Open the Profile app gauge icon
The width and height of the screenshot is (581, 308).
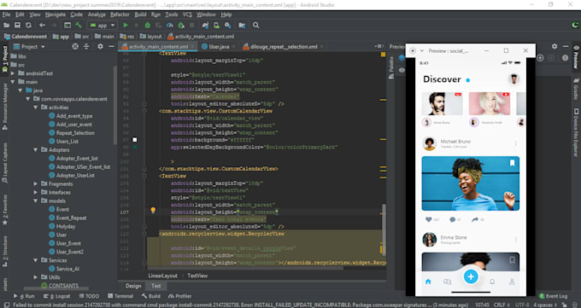click(170, 26)
